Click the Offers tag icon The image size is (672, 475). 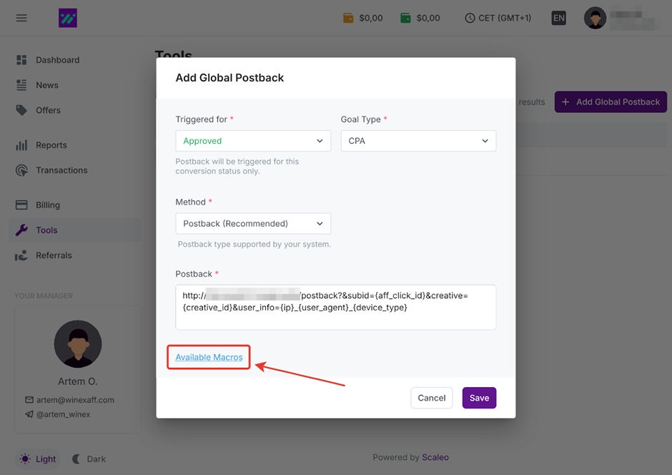[x=21, y=110]
